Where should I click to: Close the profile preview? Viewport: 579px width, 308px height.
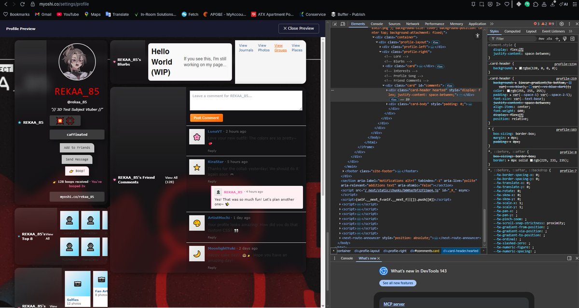[298, 28]
